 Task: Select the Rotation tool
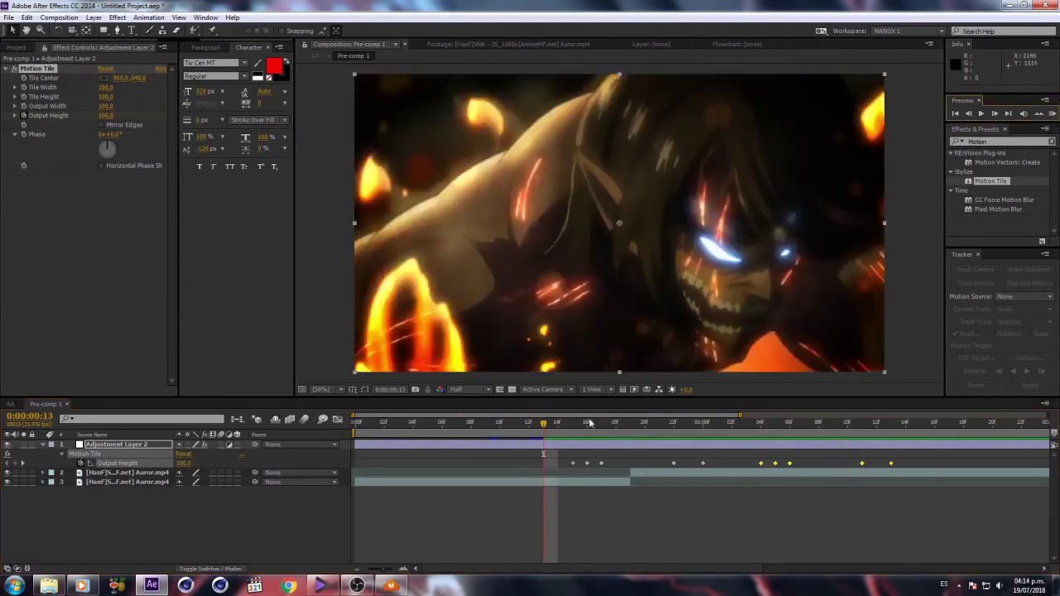[x=58, y=31]
